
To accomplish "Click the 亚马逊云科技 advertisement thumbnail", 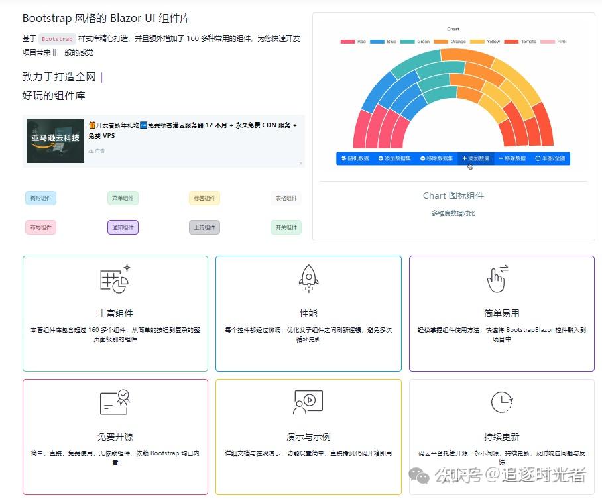I will click(54, 140).
